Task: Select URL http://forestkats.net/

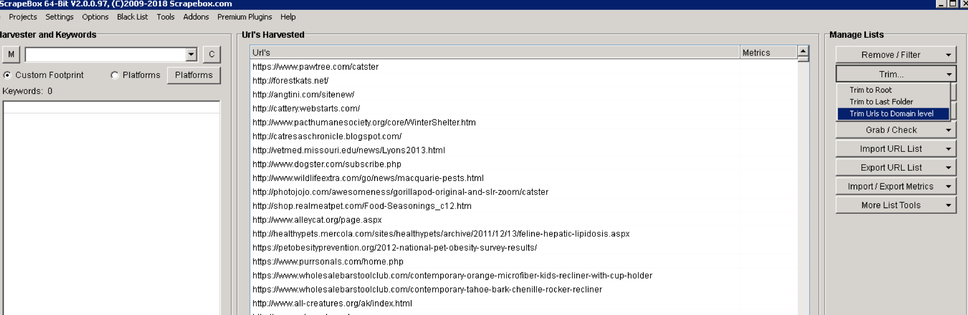Action: [x=290, y=81]
